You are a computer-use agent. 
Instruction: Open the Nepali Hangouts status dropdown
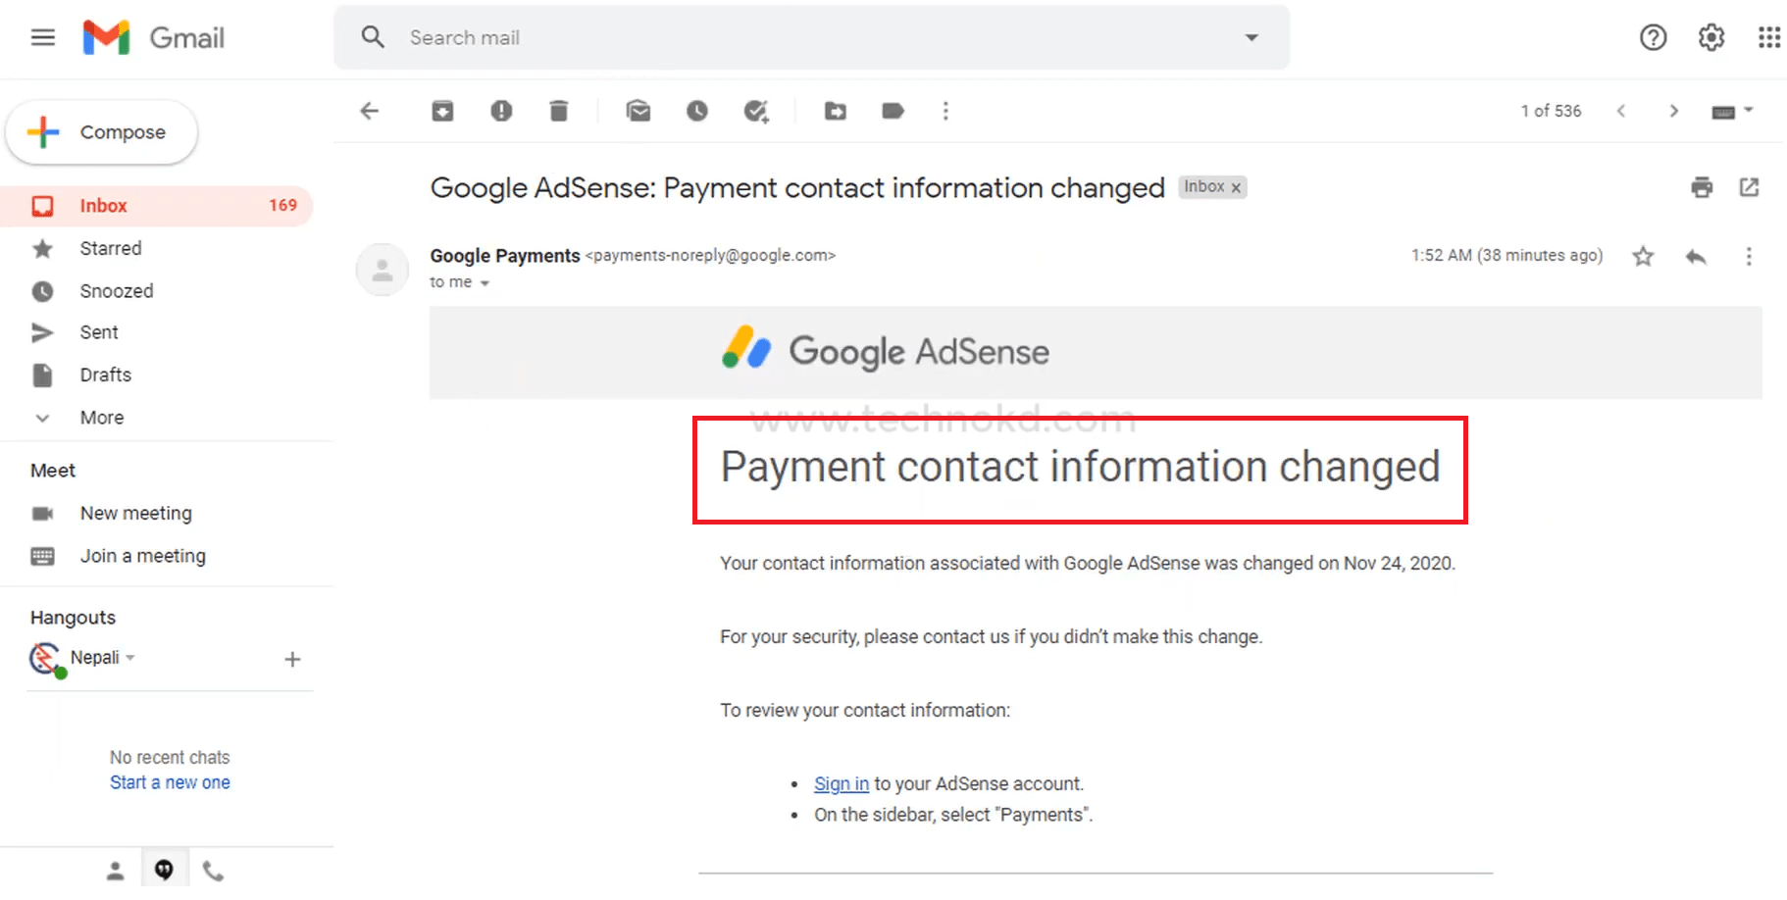pyautogui.click(x=130, y=658)
